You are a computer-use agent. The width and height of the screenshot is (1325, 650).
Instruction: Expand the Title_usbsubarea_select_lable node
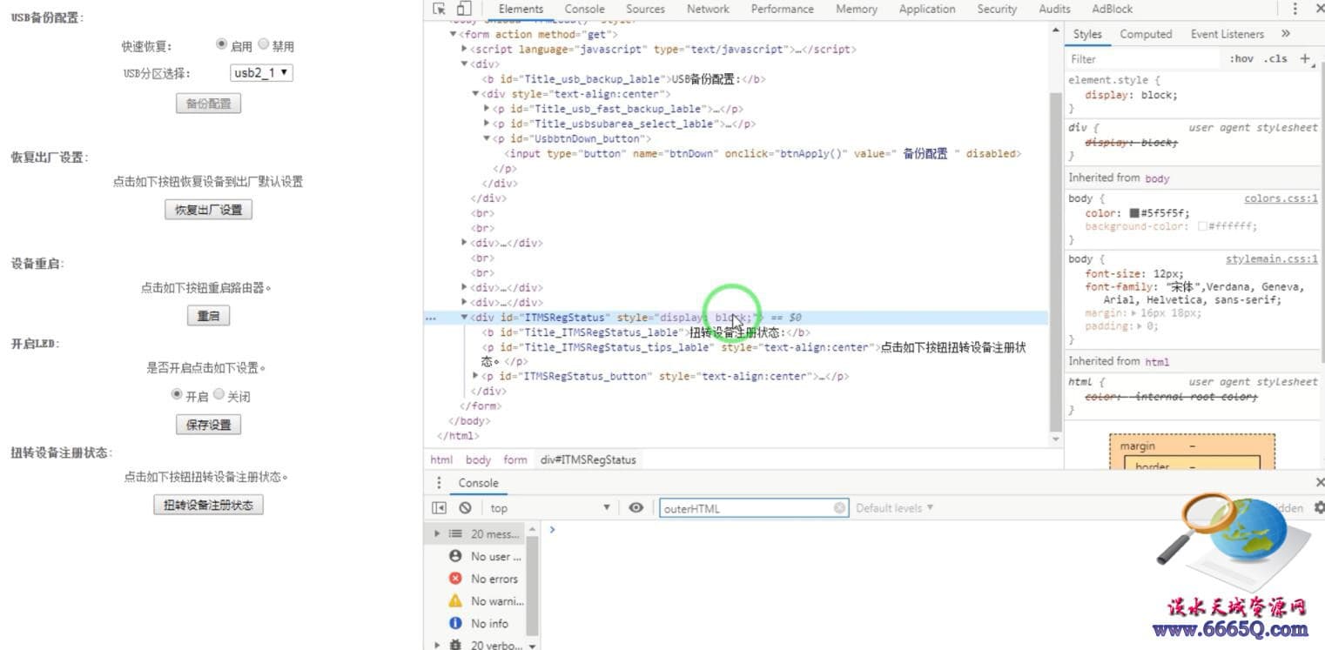click(487, 124)
